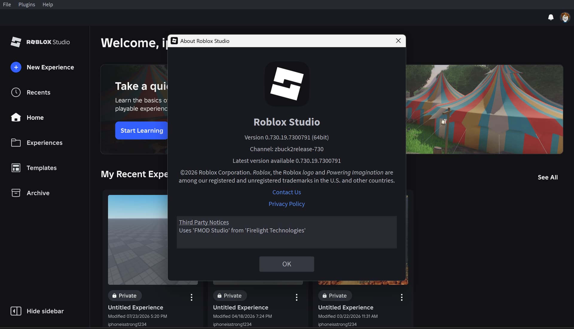Click the Channel: zbuck2release-730 text
The height and width of the screenshot is (329, 574).
click(x=287, y=149)
